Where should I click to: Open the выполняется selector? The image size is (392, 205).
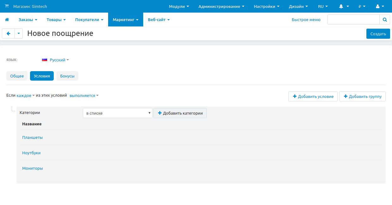[x=84, y=95]
